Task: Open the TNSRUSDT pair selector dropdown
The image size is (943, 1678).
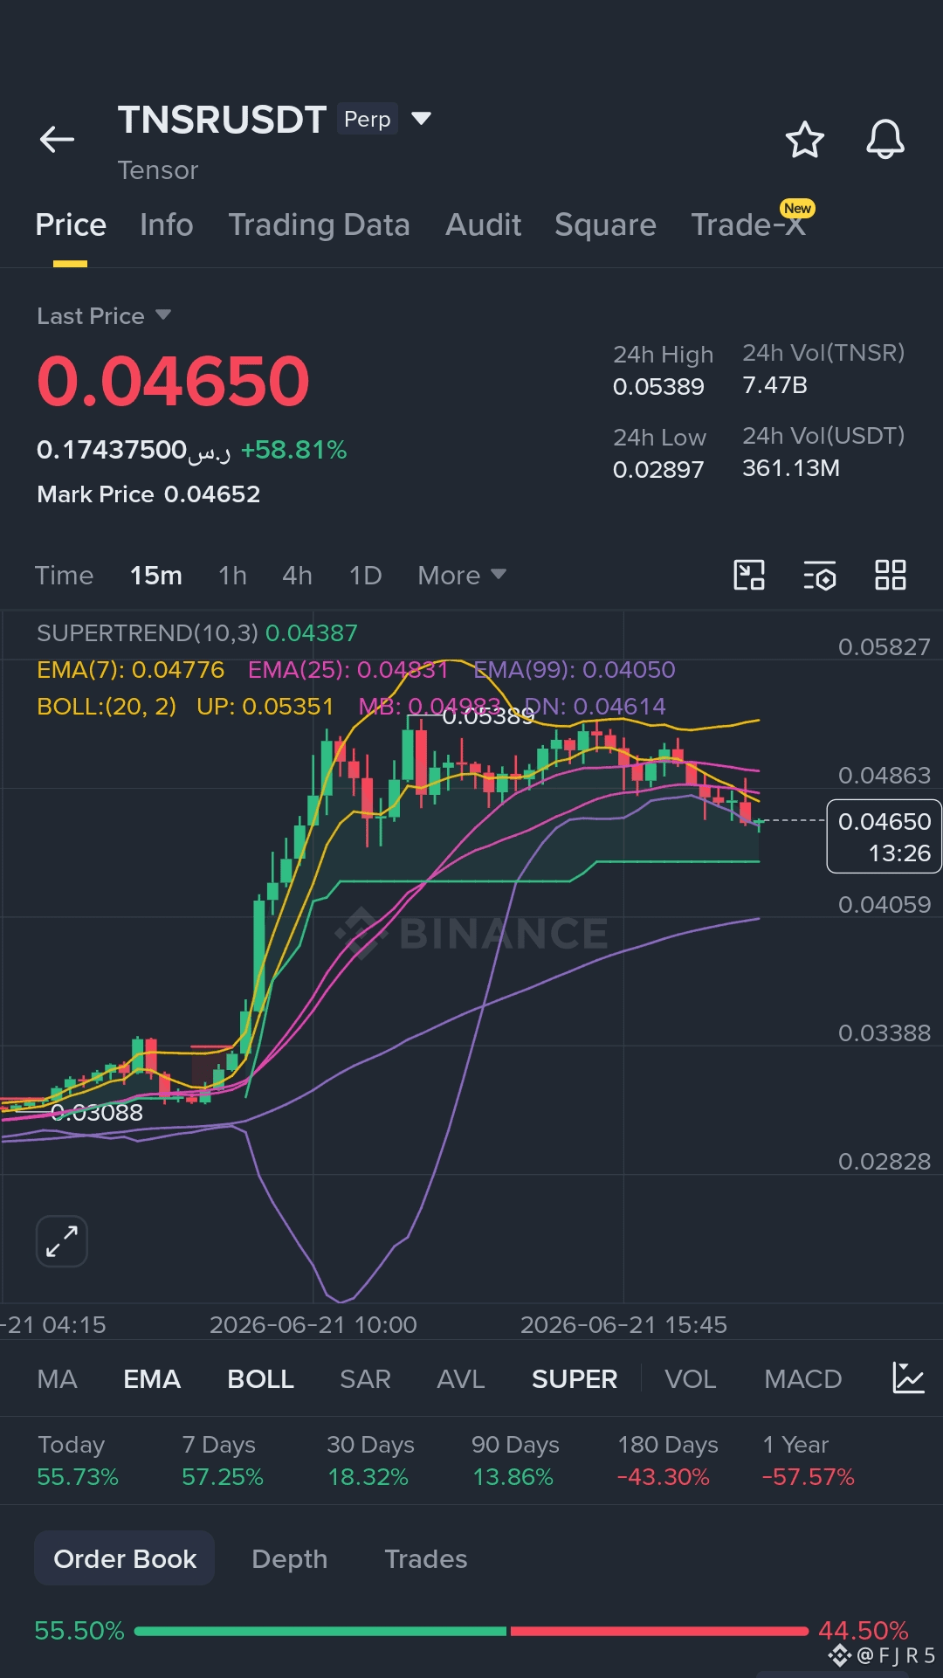Action: click(421, 119)
